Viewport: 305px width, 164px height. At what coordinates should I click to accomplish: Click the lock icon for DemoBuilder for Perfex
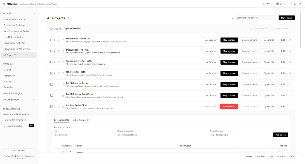63,40
